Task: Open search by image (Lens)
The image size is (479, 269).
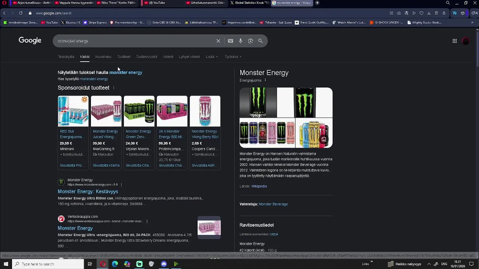Action: tap(250, 41)
